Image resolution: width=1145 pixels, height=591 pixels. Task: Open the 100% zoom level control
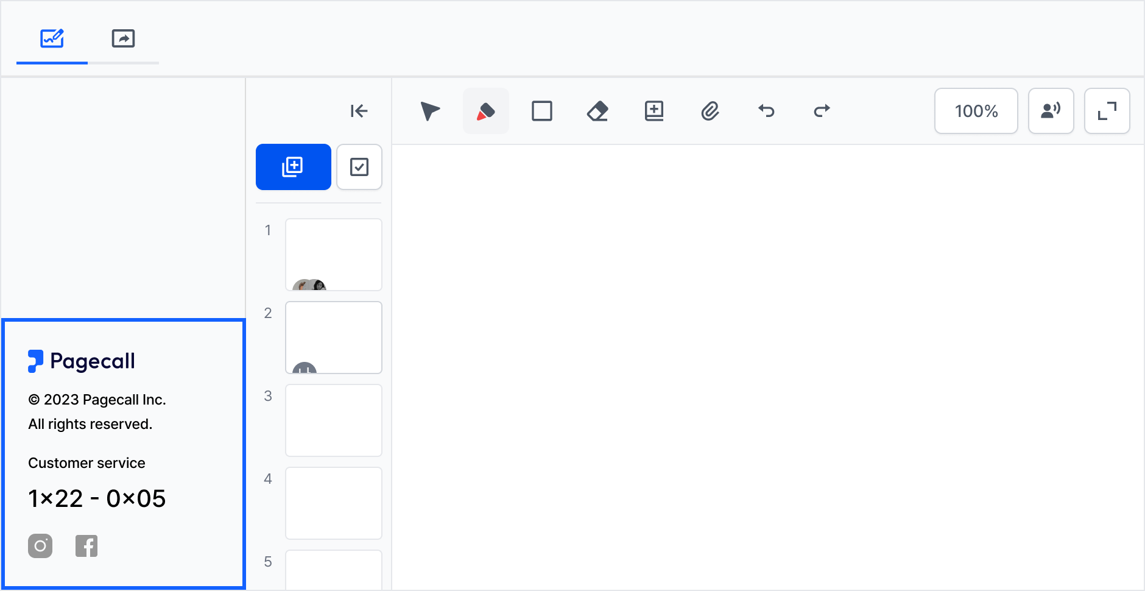click(976, 111)
